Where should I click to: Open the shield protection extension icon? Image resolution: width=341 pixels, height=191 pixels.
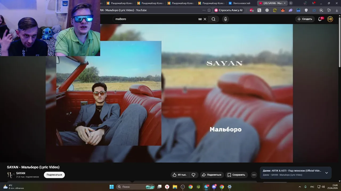pyautogui.click(x=306, y=10)
